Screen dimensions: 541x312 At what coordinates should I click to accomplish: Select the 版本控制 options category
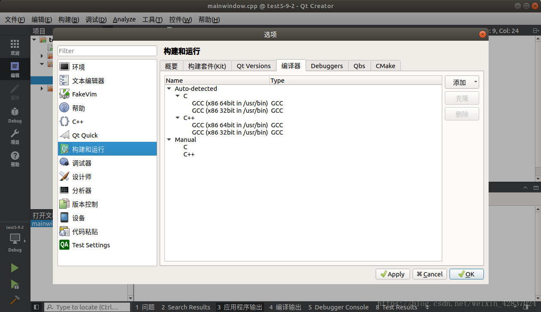107,204
